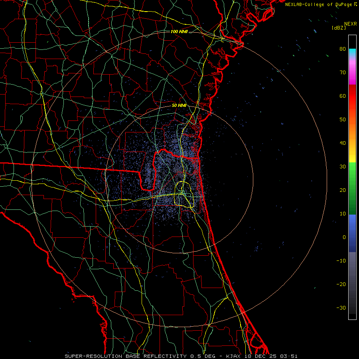
Task: Select the [dBZ] unit label
Action: (x=339, y=28)
